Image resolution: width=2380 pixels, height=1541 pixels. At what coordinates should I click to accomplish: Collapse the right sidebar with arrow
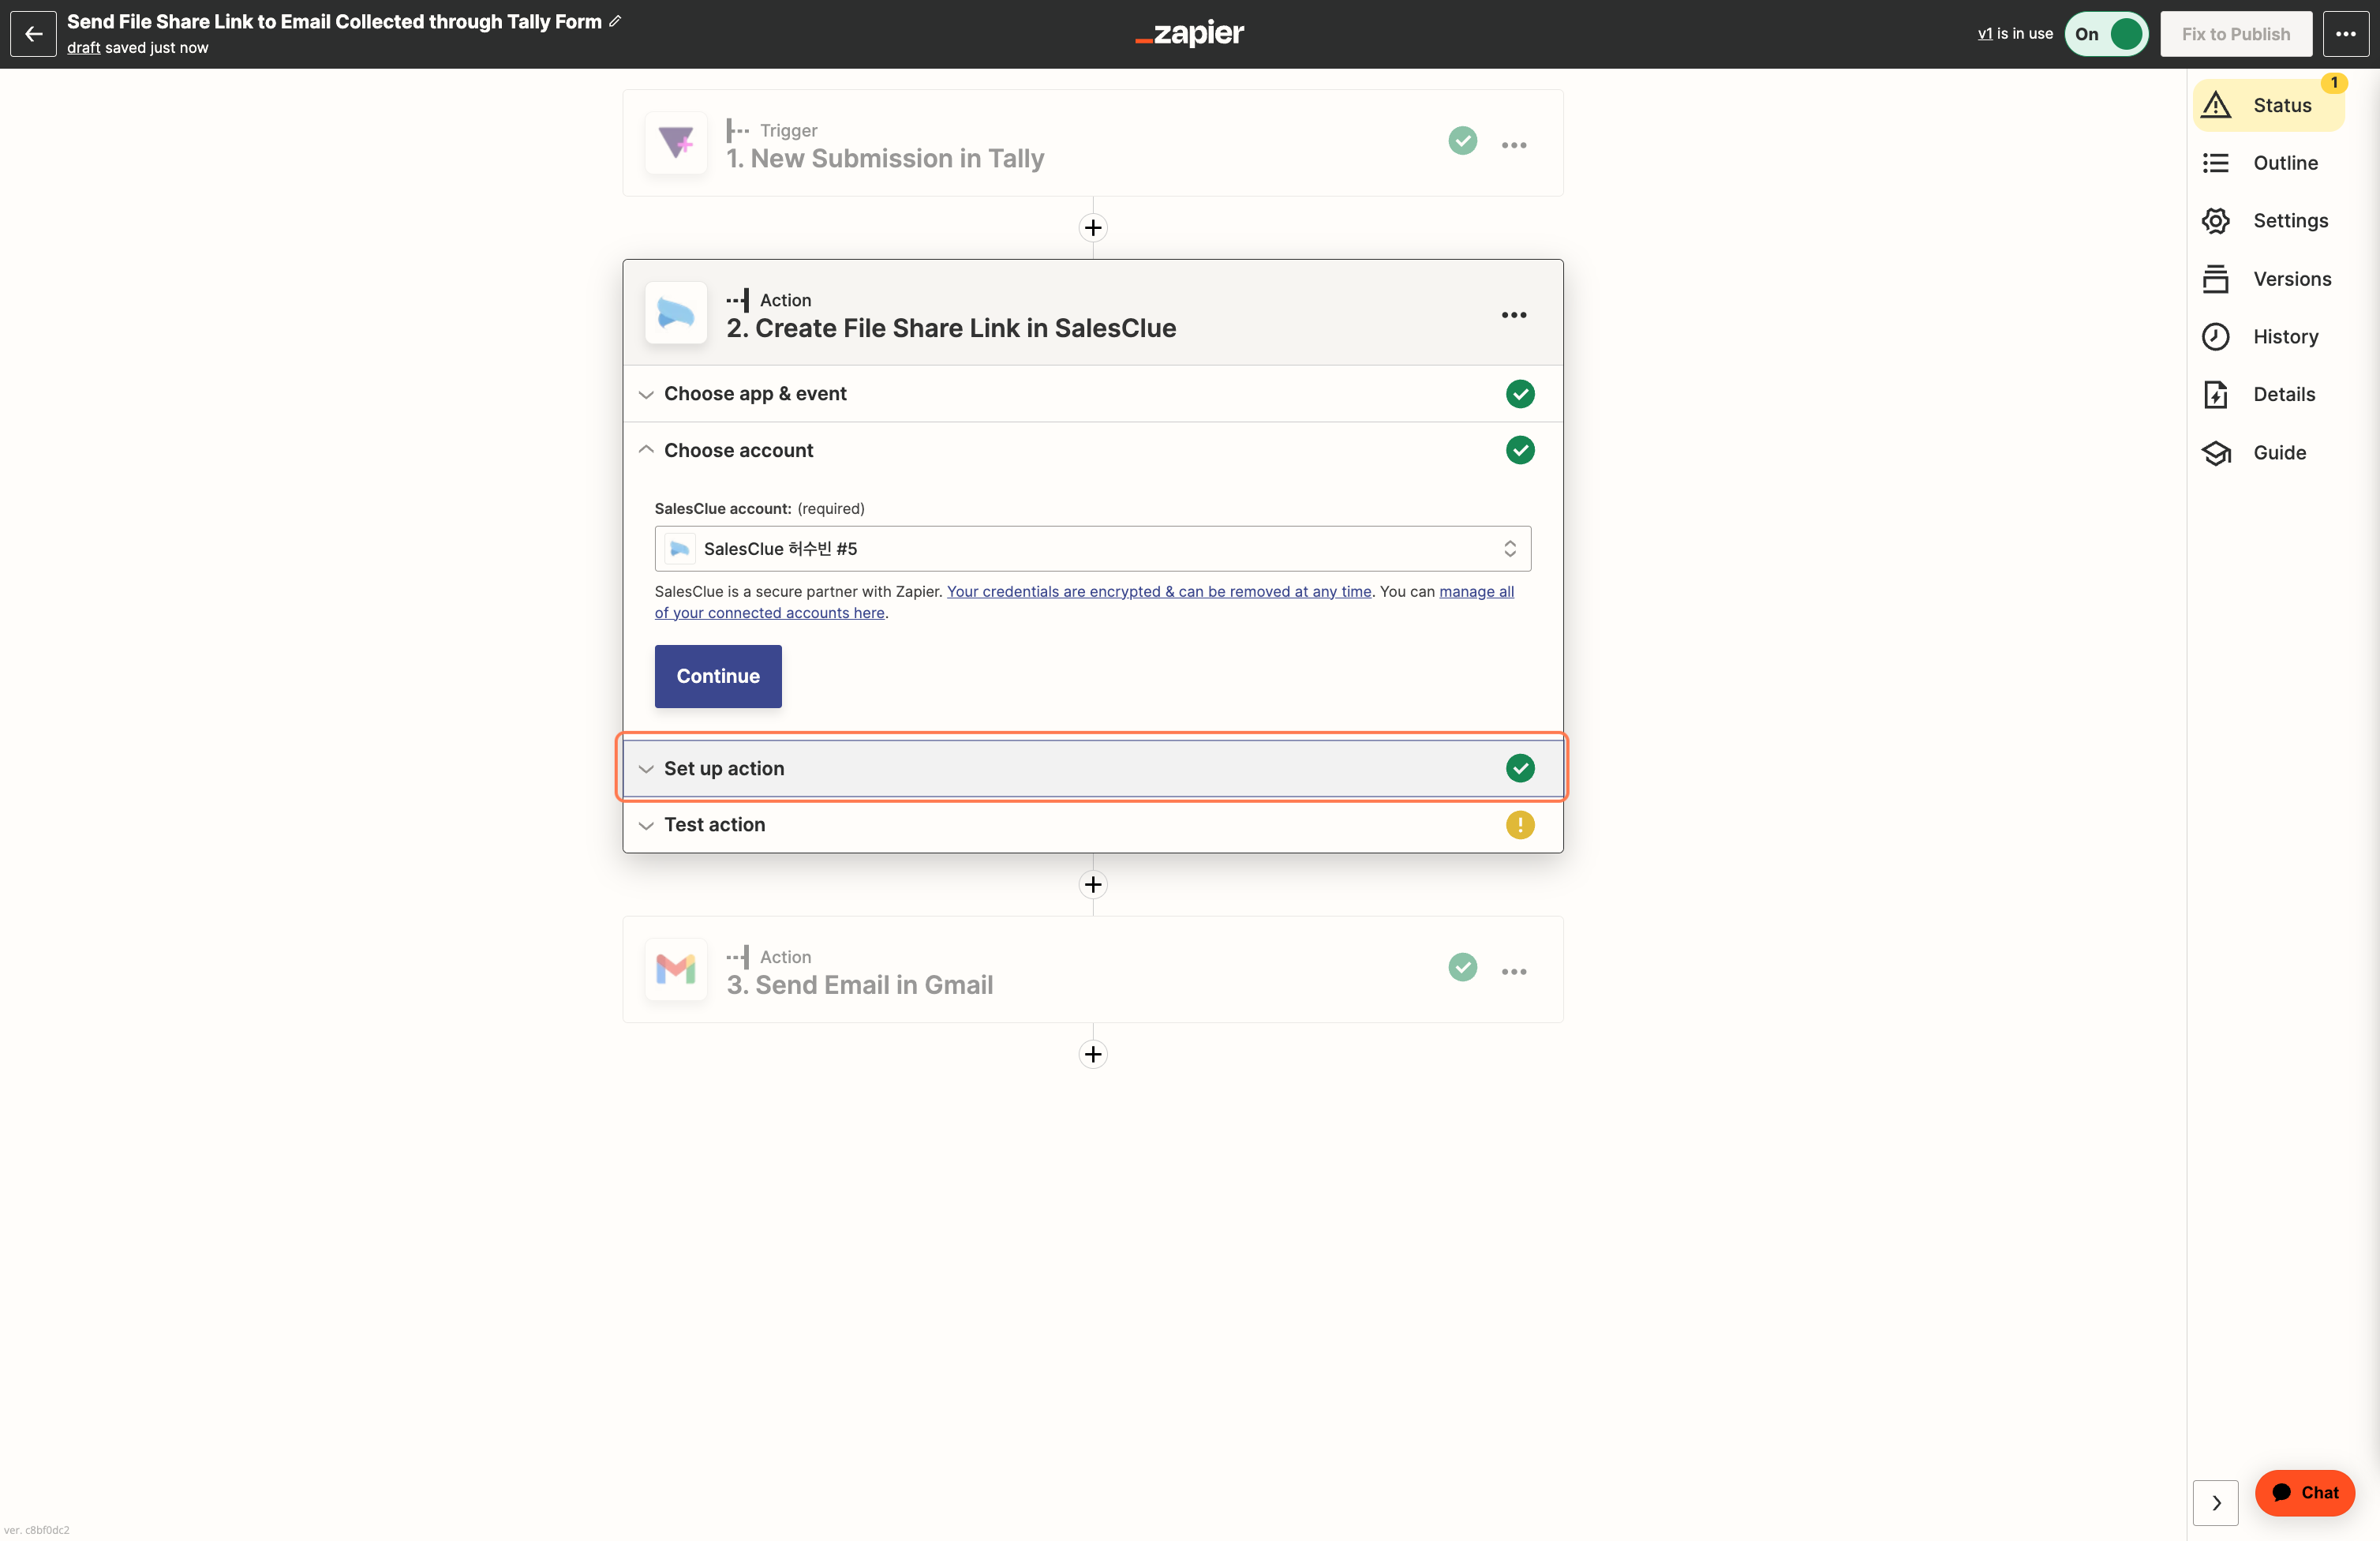pyautogui.click(x=2216, y=1503)
